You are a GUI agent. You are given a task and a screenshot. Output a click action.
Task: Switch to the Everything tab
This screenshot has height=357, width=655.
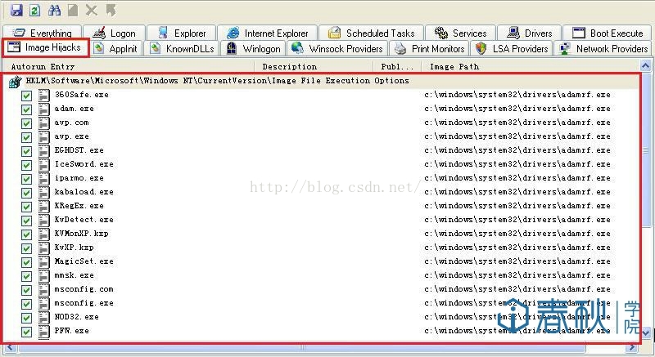pyautogui.click(x=43, y=33)
